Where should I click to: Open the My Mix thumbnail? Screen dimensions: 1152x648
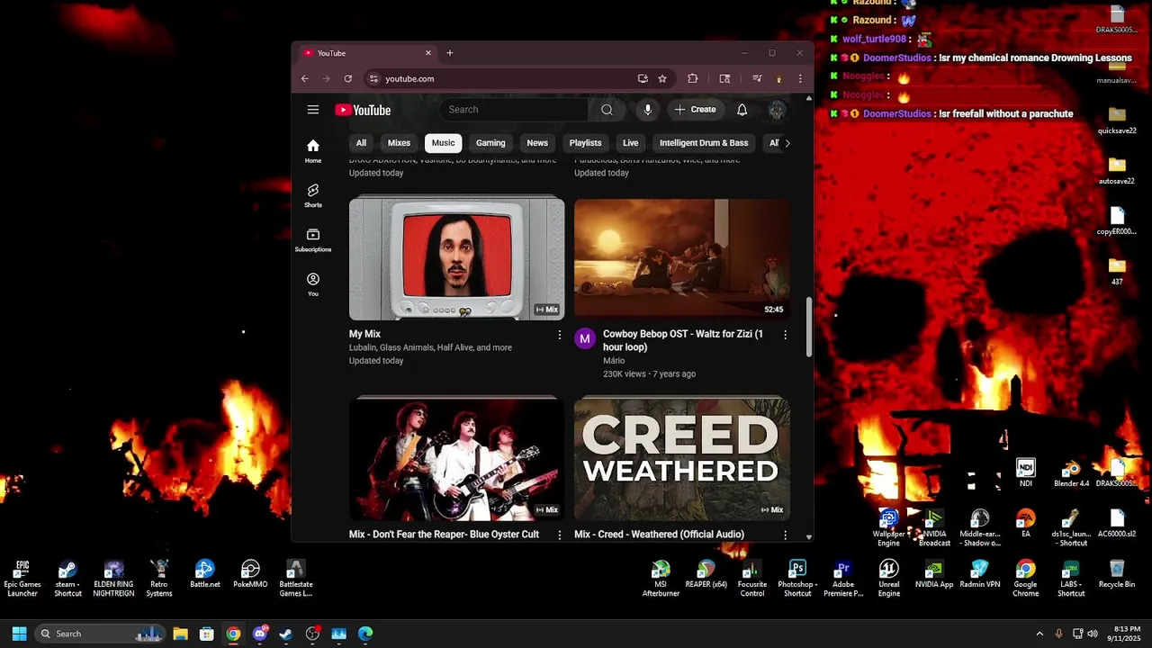pos(457,259)
